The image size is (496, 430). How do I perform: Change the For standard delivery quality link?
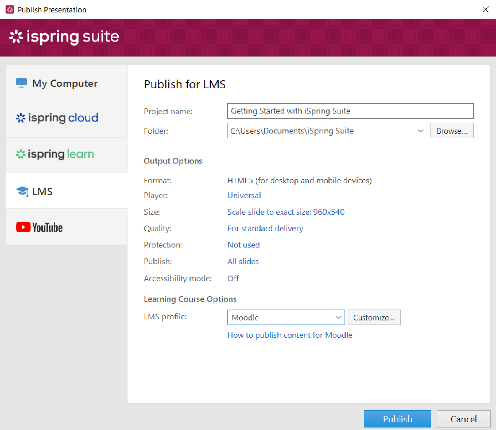[265, 228]
